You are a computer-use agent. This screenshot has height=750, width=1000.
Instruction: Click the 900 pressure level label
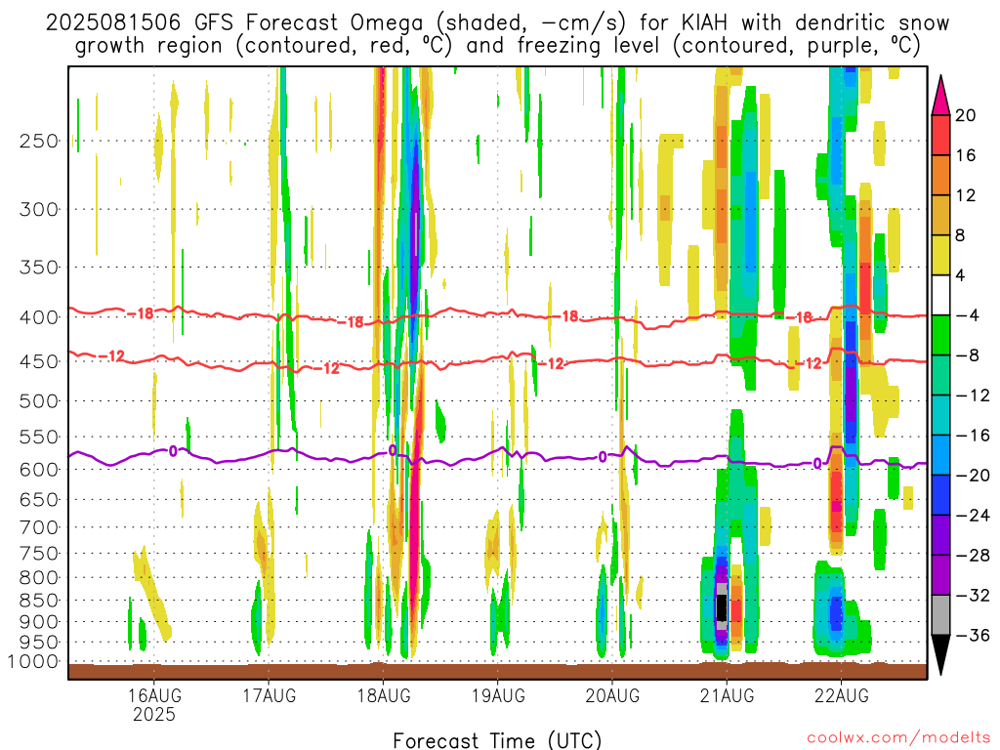pos(39,622)
